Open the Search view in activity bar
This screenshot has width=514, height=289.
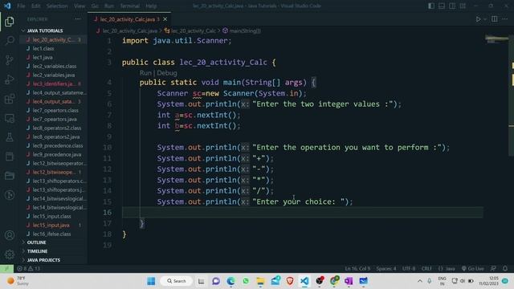tap(10, 41)
